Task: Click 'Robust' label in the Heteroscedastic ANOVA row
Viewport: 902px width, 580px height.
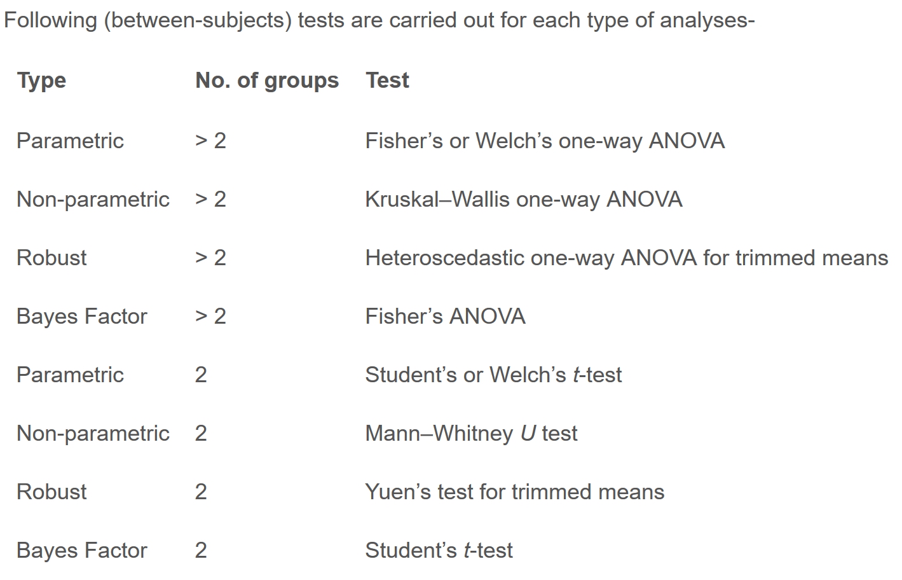Action: (x=51, y=258)
